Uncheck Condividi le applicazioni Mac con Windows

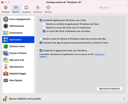(41, 50)
